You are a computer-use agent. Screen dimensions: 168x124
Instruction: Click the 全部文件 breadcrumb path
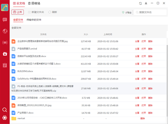[16, 28]
